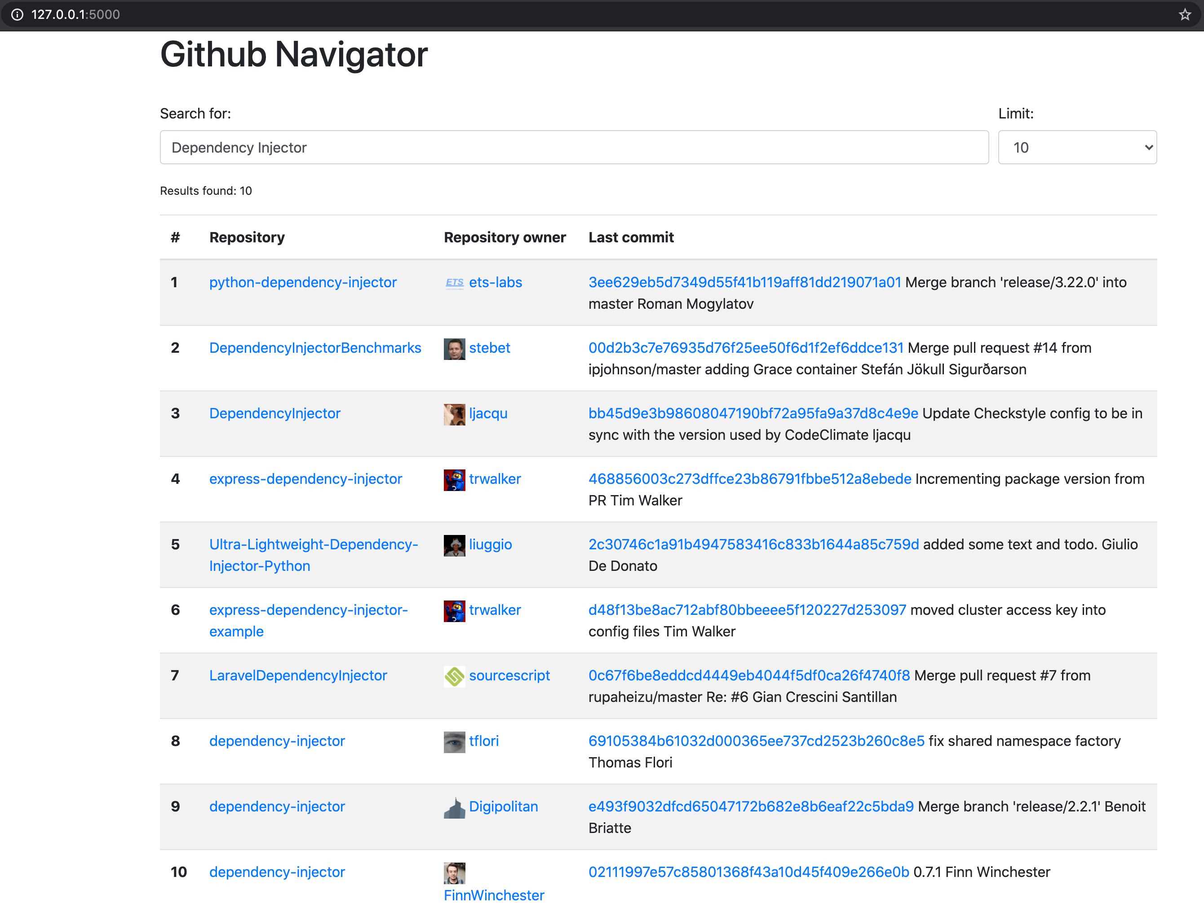Click the site info icon in address bar

point(18,15)
